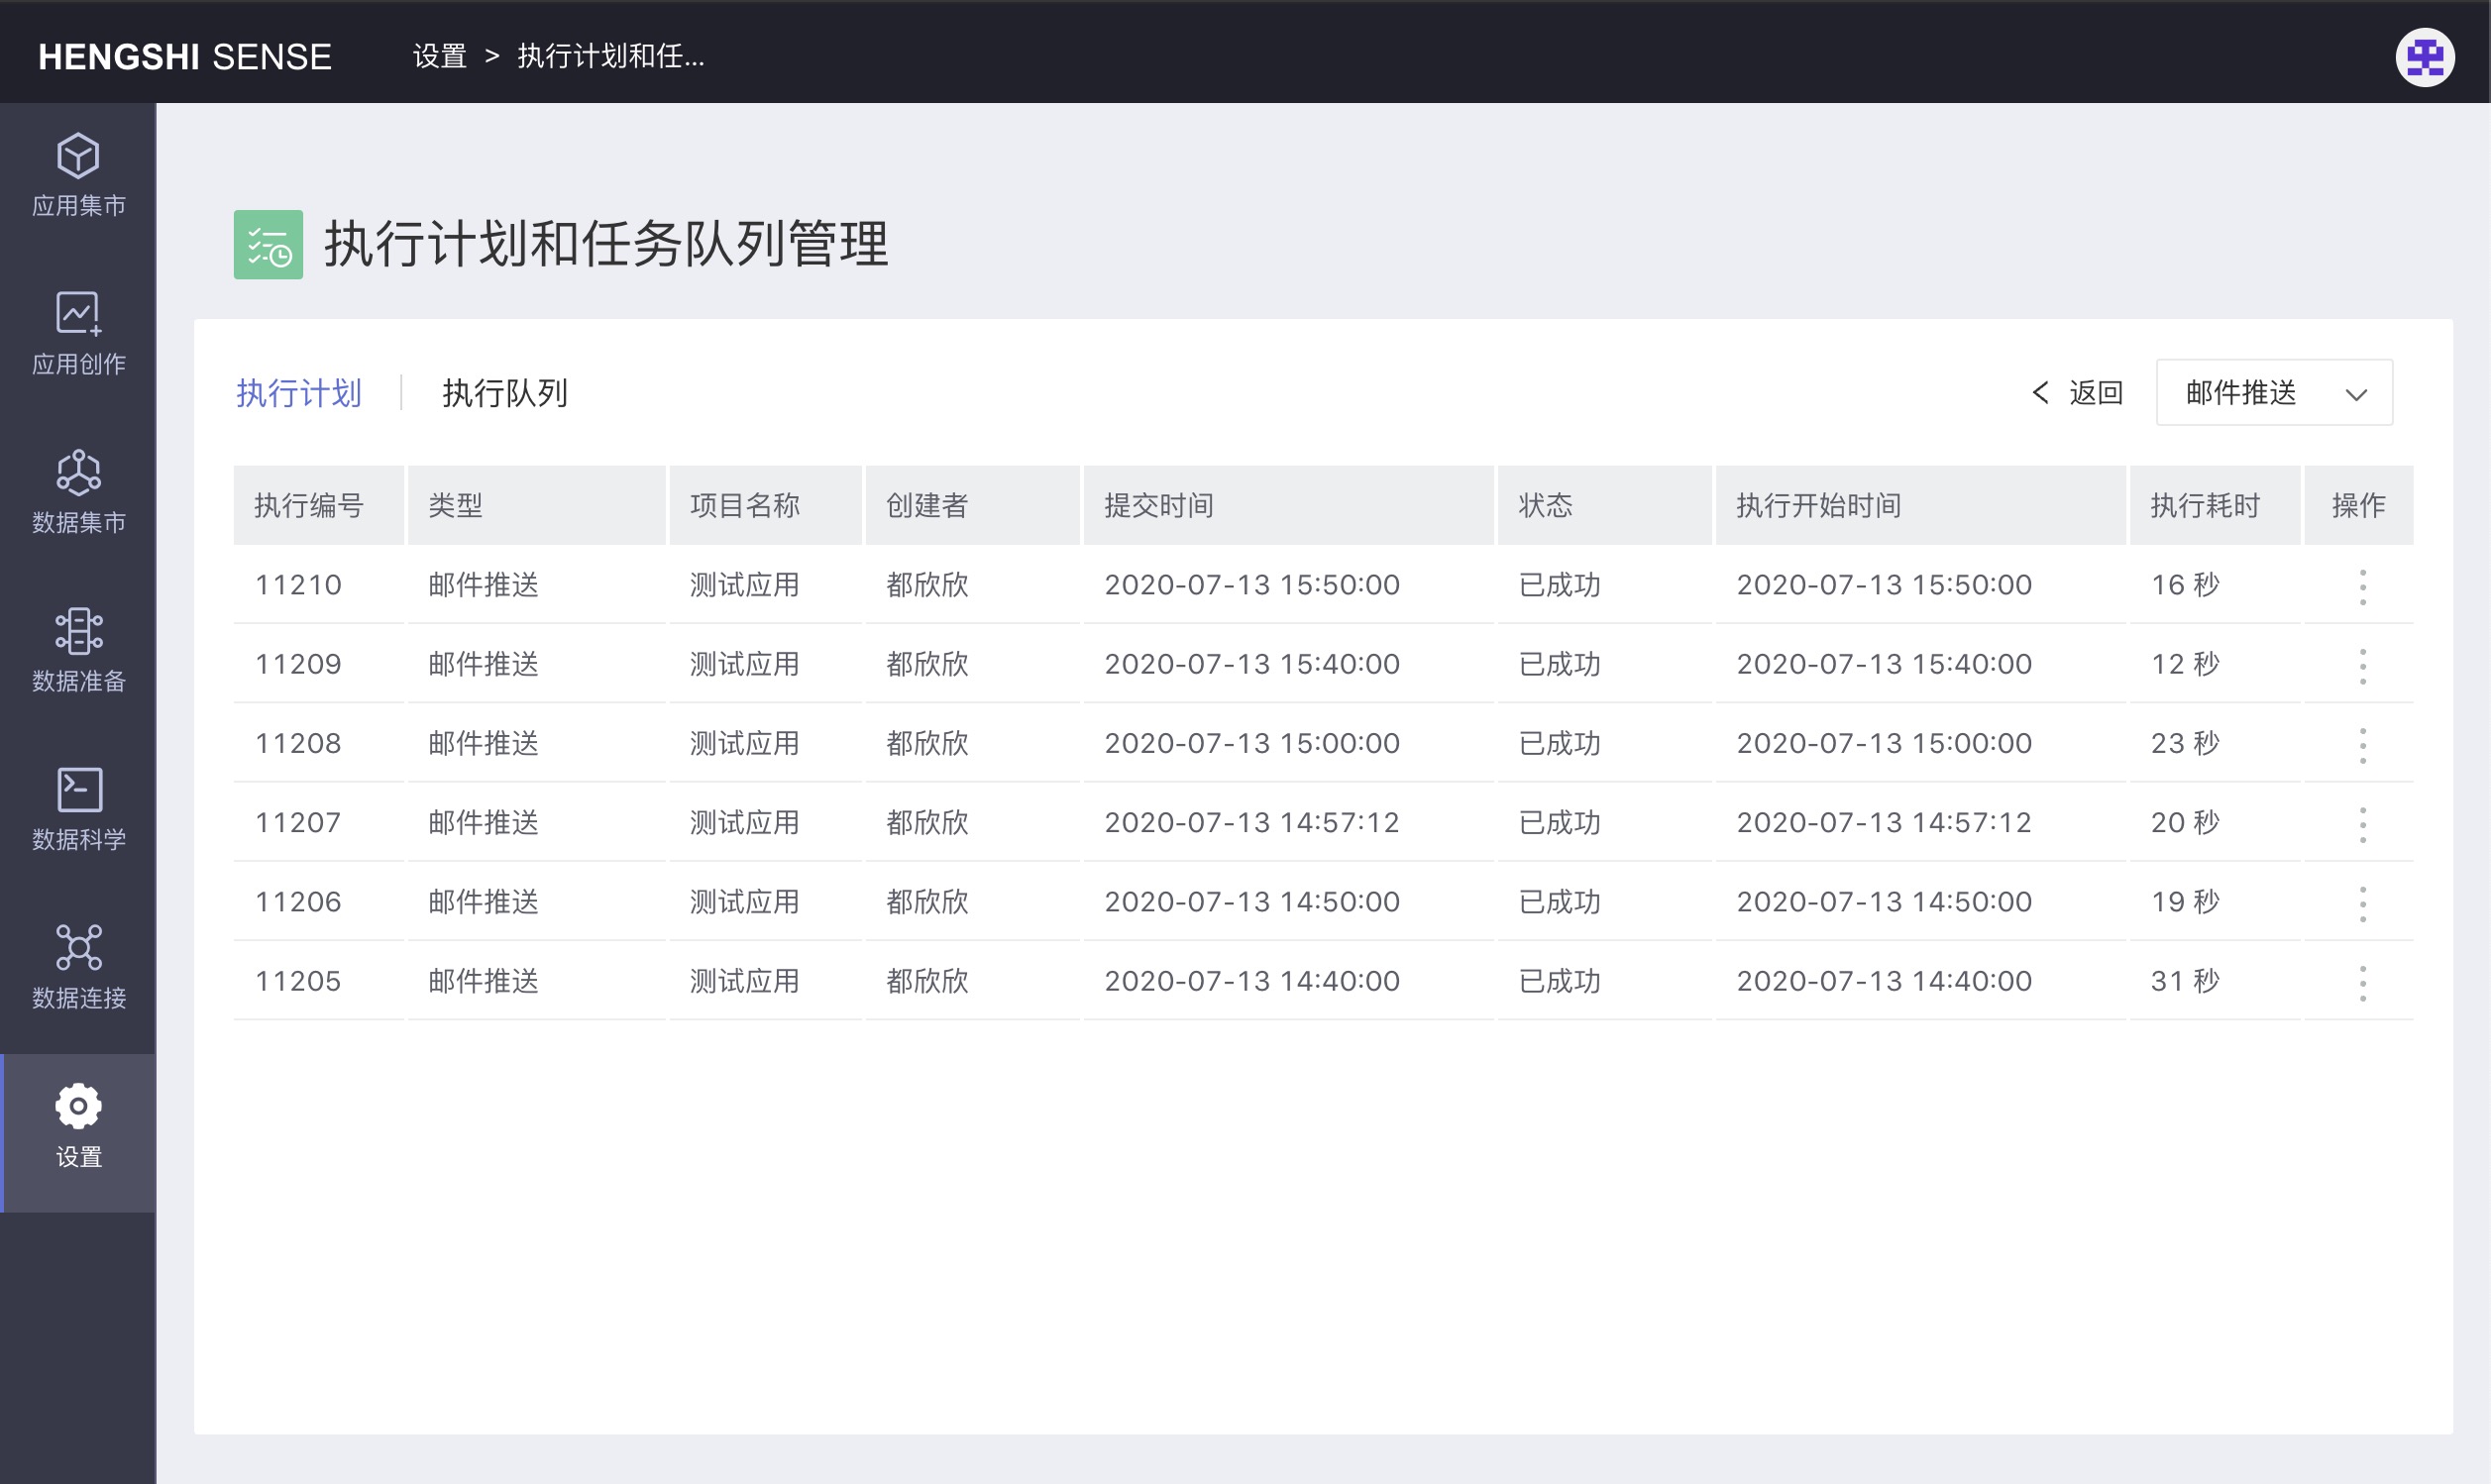
Task: Click the 创建者 column header
Action: click(973, 506)
